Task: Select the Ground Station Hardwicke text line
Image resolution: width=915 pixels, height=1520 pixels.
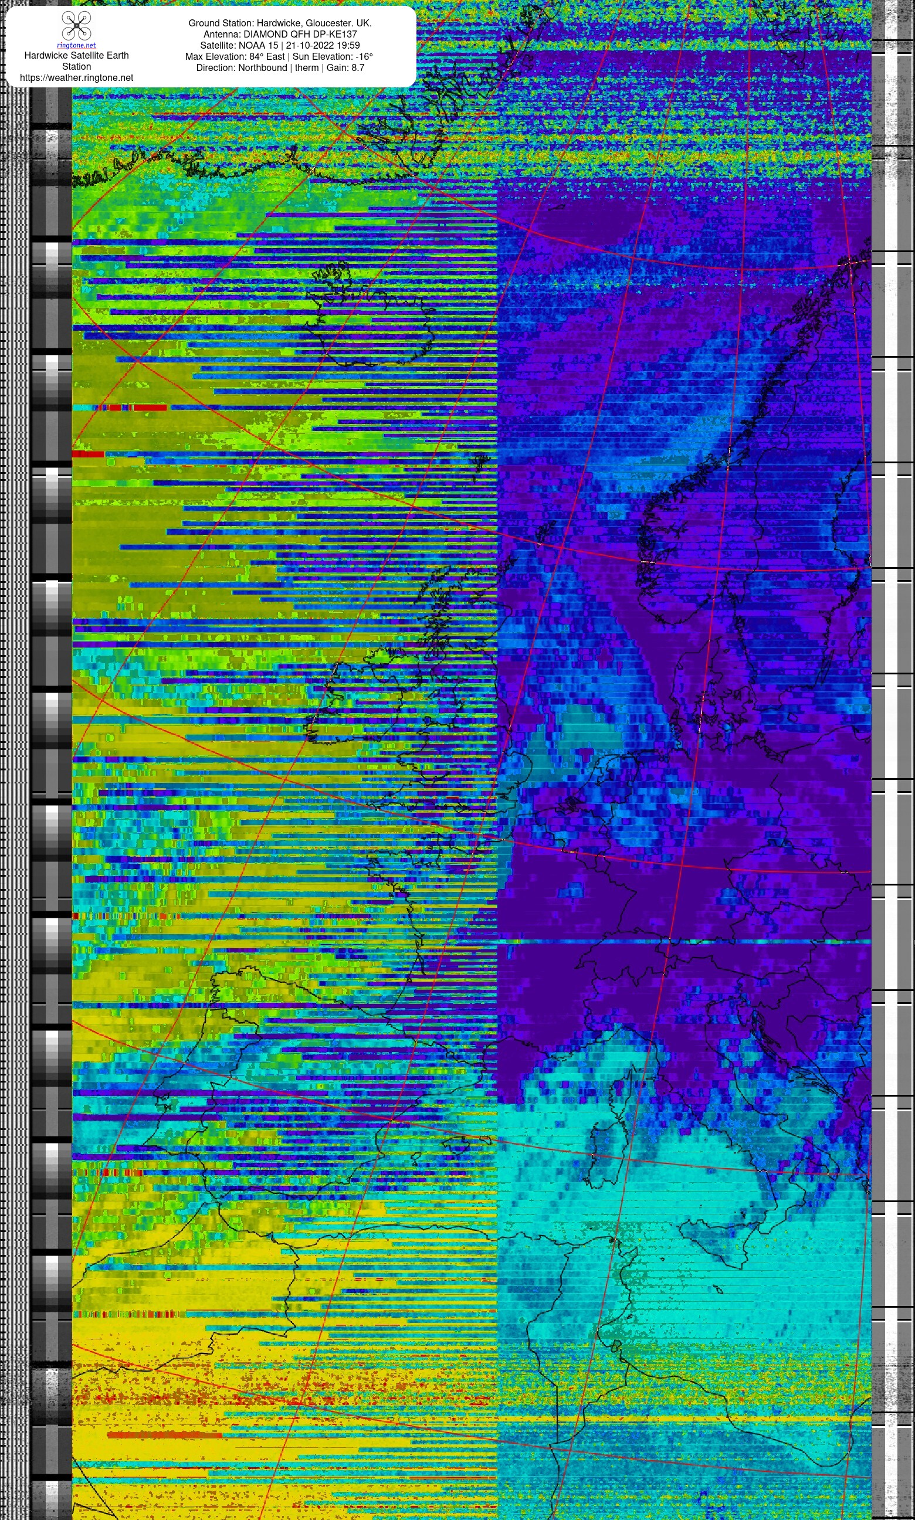Action: pyautogui.click(x=280, y=23)
